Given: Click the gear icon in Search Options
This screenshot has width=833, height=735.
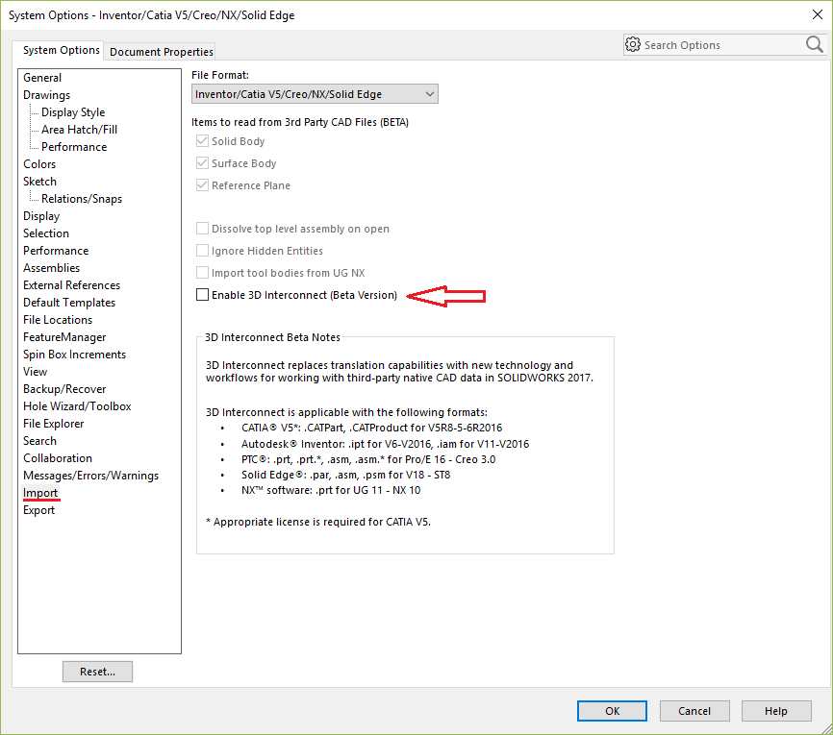Looking at the screenshot, I should point(632,44).
